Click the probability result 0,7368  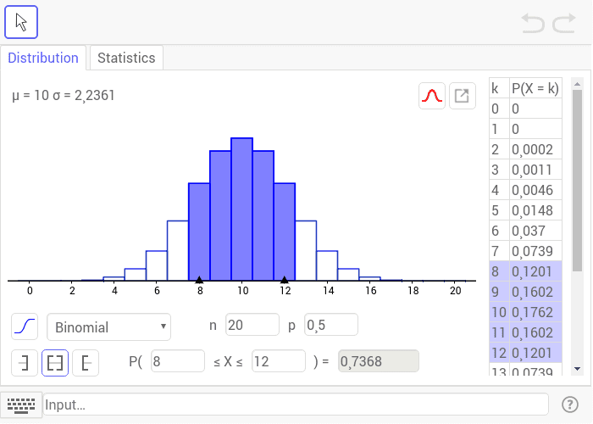click(x=379, y=361)
